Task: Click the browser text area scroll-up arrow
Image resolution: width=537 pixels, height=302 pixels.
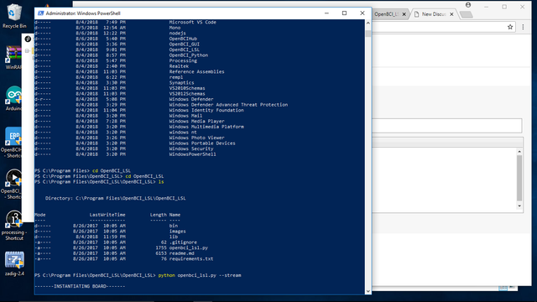Action: coord(519,151)
